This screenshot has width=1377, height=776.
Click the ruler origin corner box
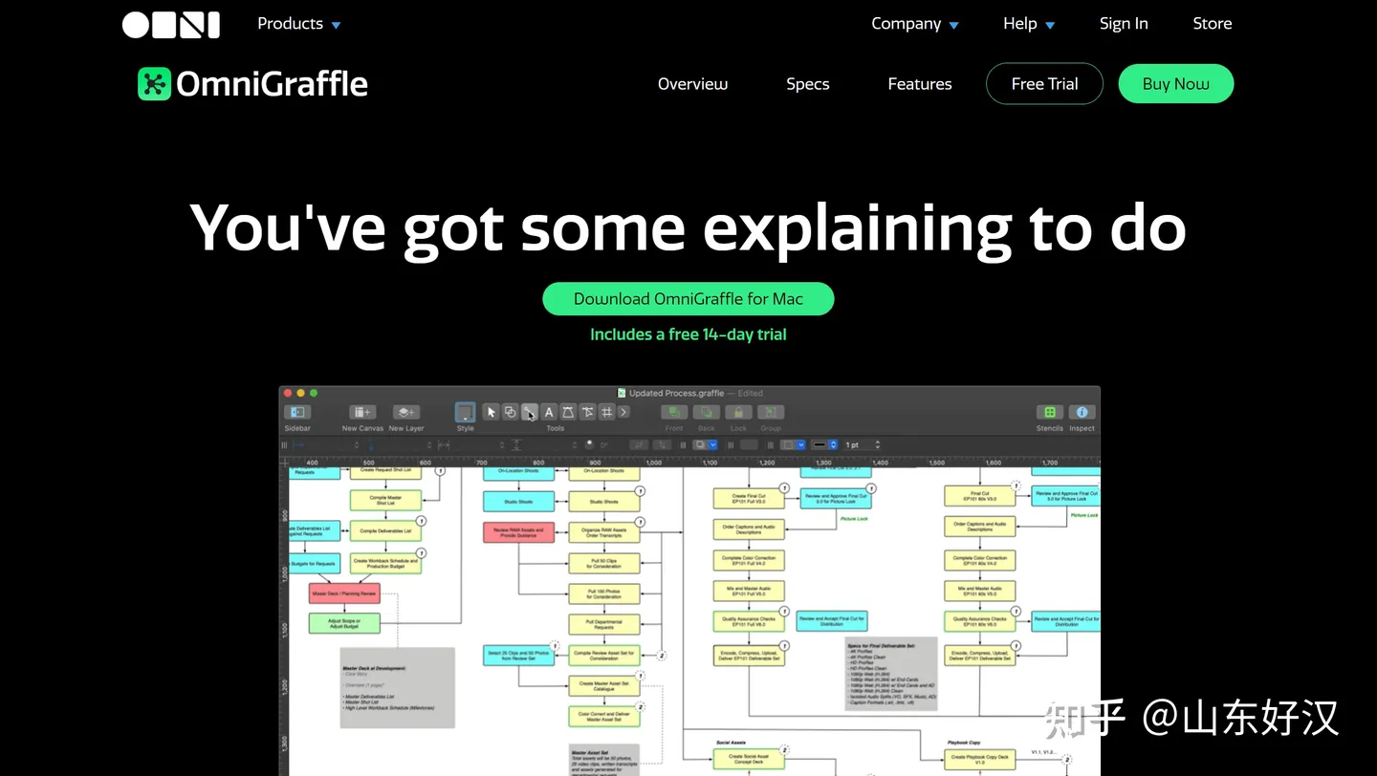coord(284,463)
